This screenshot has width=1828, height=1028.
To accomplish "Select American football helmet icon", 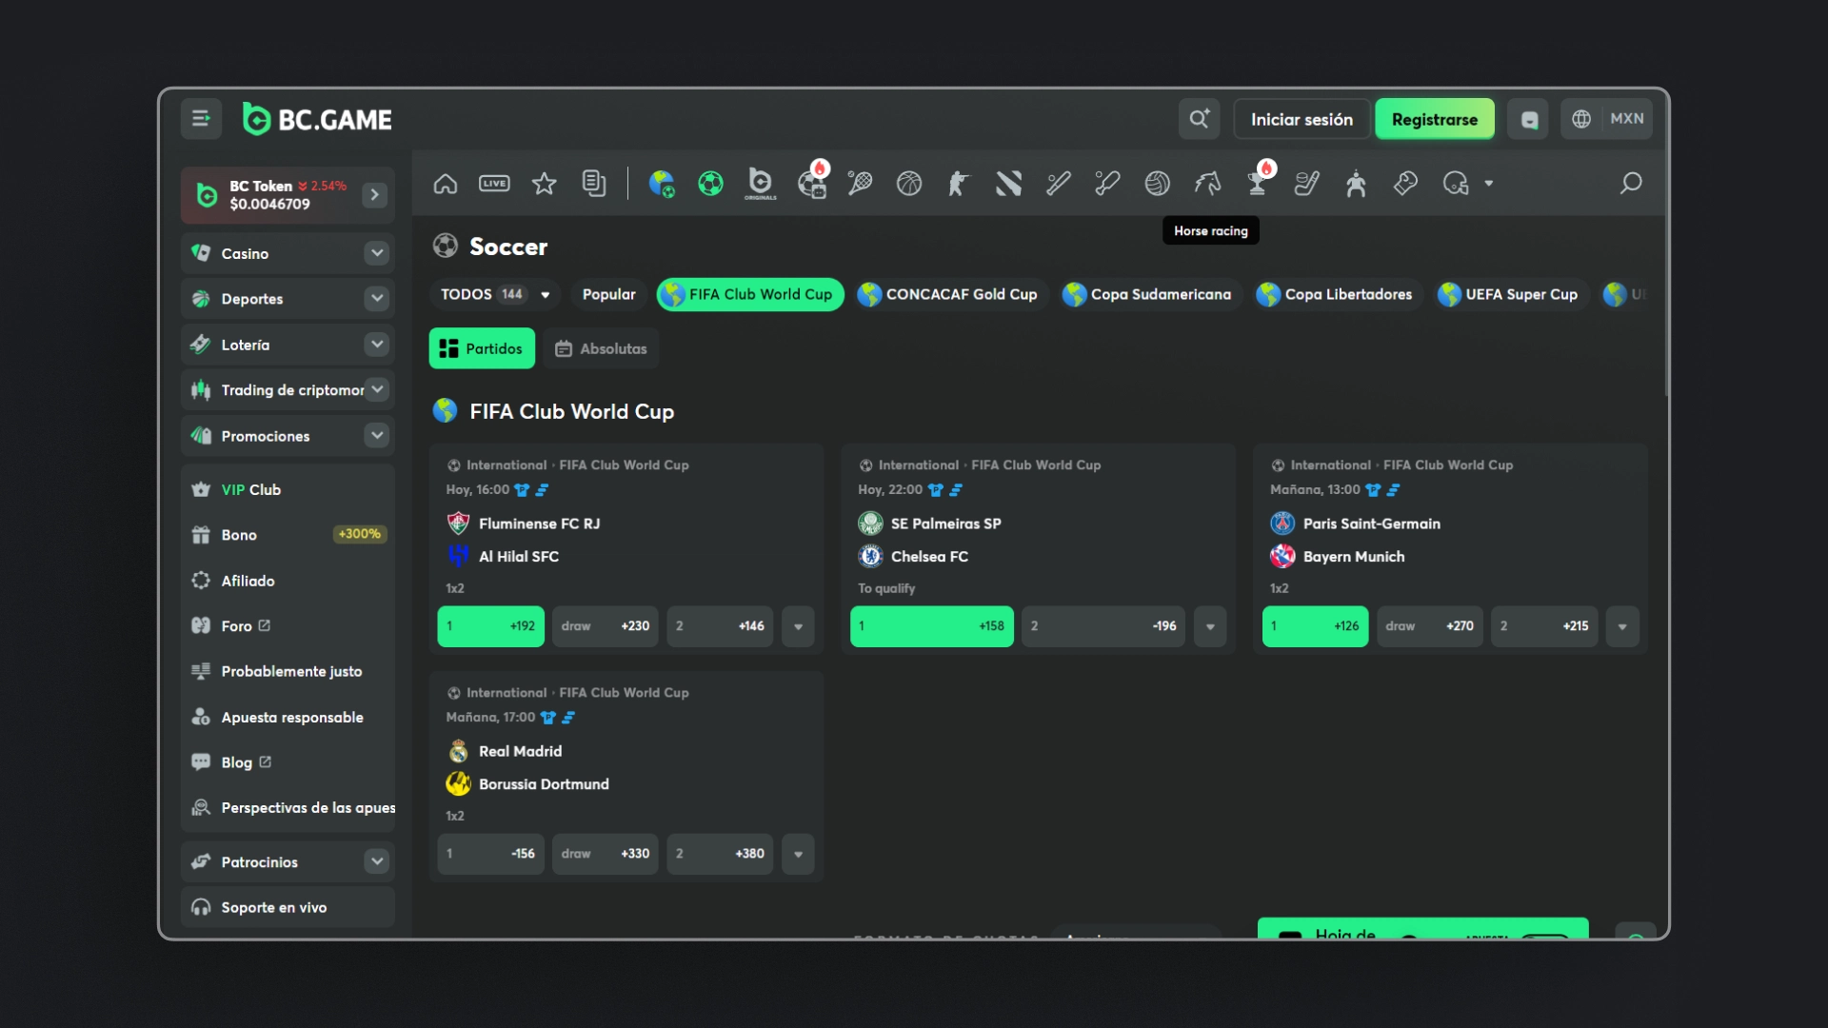I will tap(1456, 183).
